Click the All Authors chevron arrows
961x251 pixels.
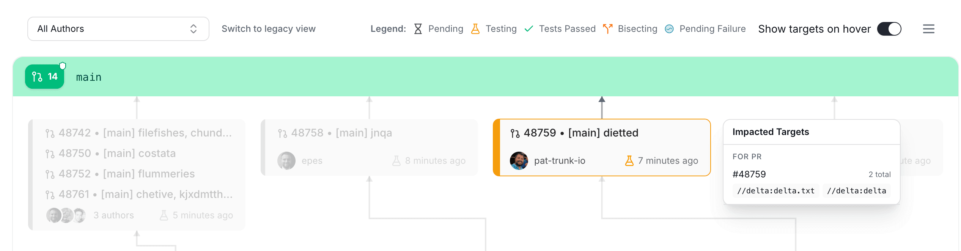click(x=193, y=29)
